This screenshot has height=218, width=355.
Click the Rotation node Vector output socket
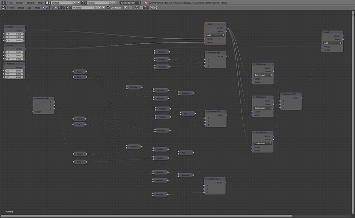tap(25, 68)
